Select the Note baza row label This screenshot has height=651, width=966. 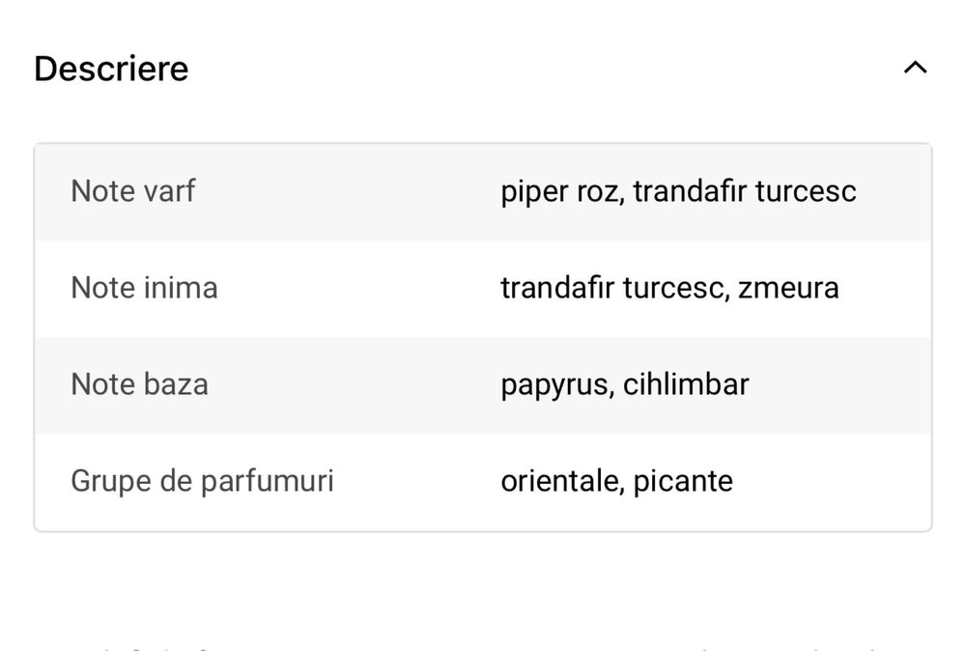pyautogui.click(x=139, y=384)
